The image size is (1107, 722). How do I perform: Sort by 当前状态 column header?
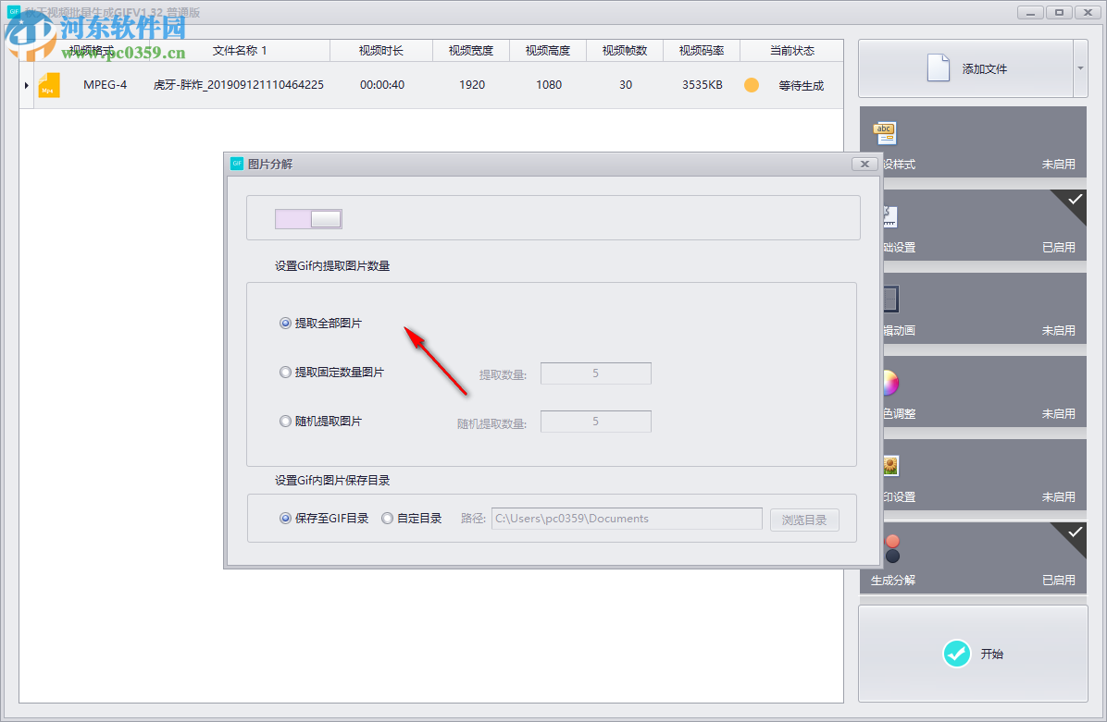[x=792, y=51]
